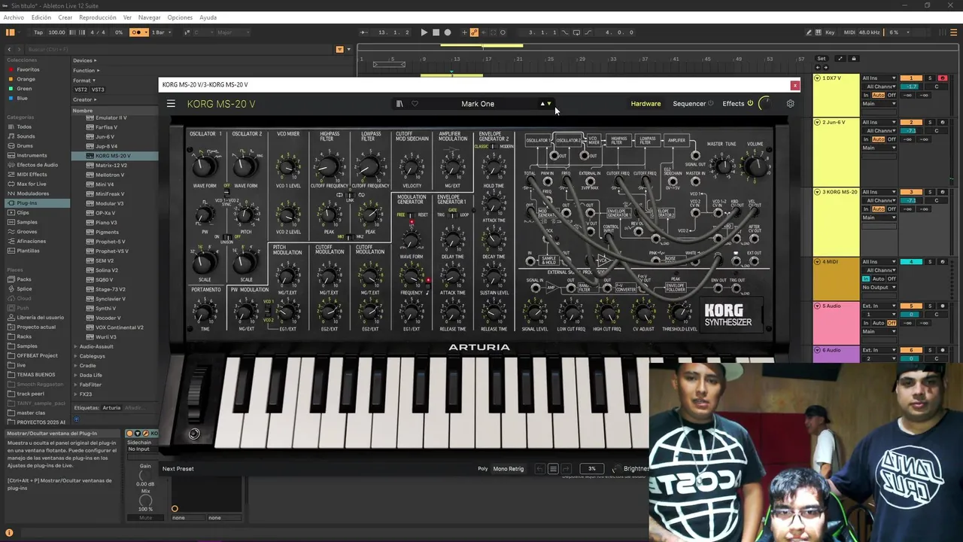
Task: Toggle the Draw Mode pencil icon
Action: click(x=809, y=32)
